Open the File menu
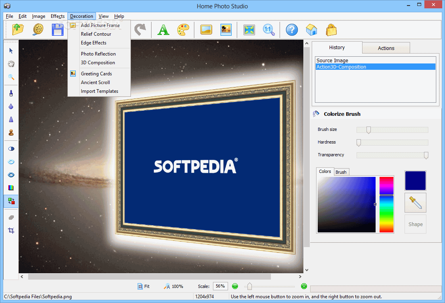This screenshot has width=445, height=303. pyautogui.click(x=10, y=16)
